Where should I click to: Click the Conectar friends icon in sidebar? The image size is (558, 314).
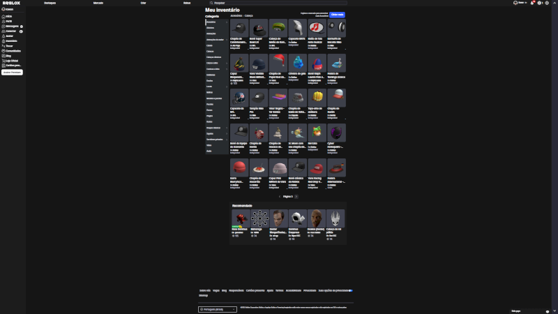tap(3, 31)
